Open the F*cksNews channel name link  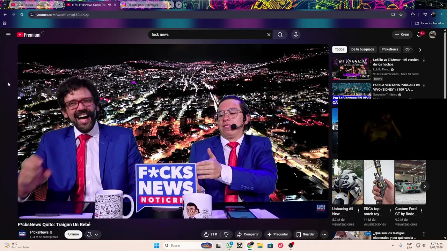coord(39,232)
